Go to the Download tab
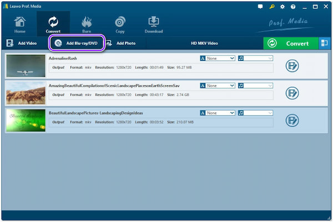The width and height of the screenshot is (333, 222). pos(154,24)
